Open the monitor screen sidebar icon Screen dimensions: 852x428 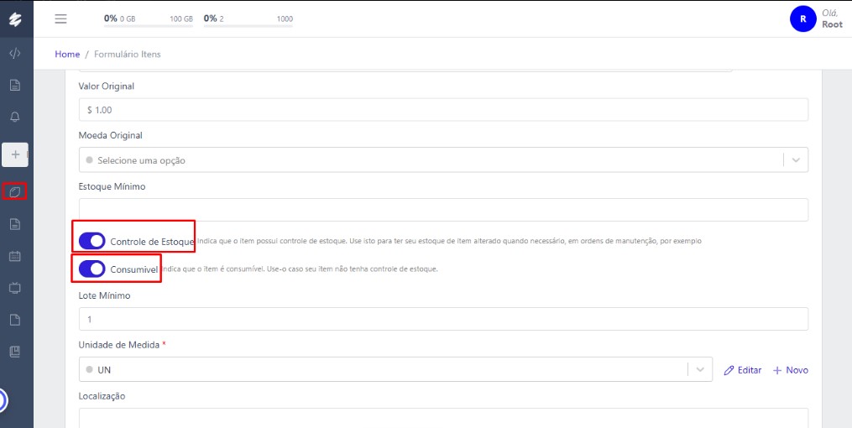coord(15,288)
